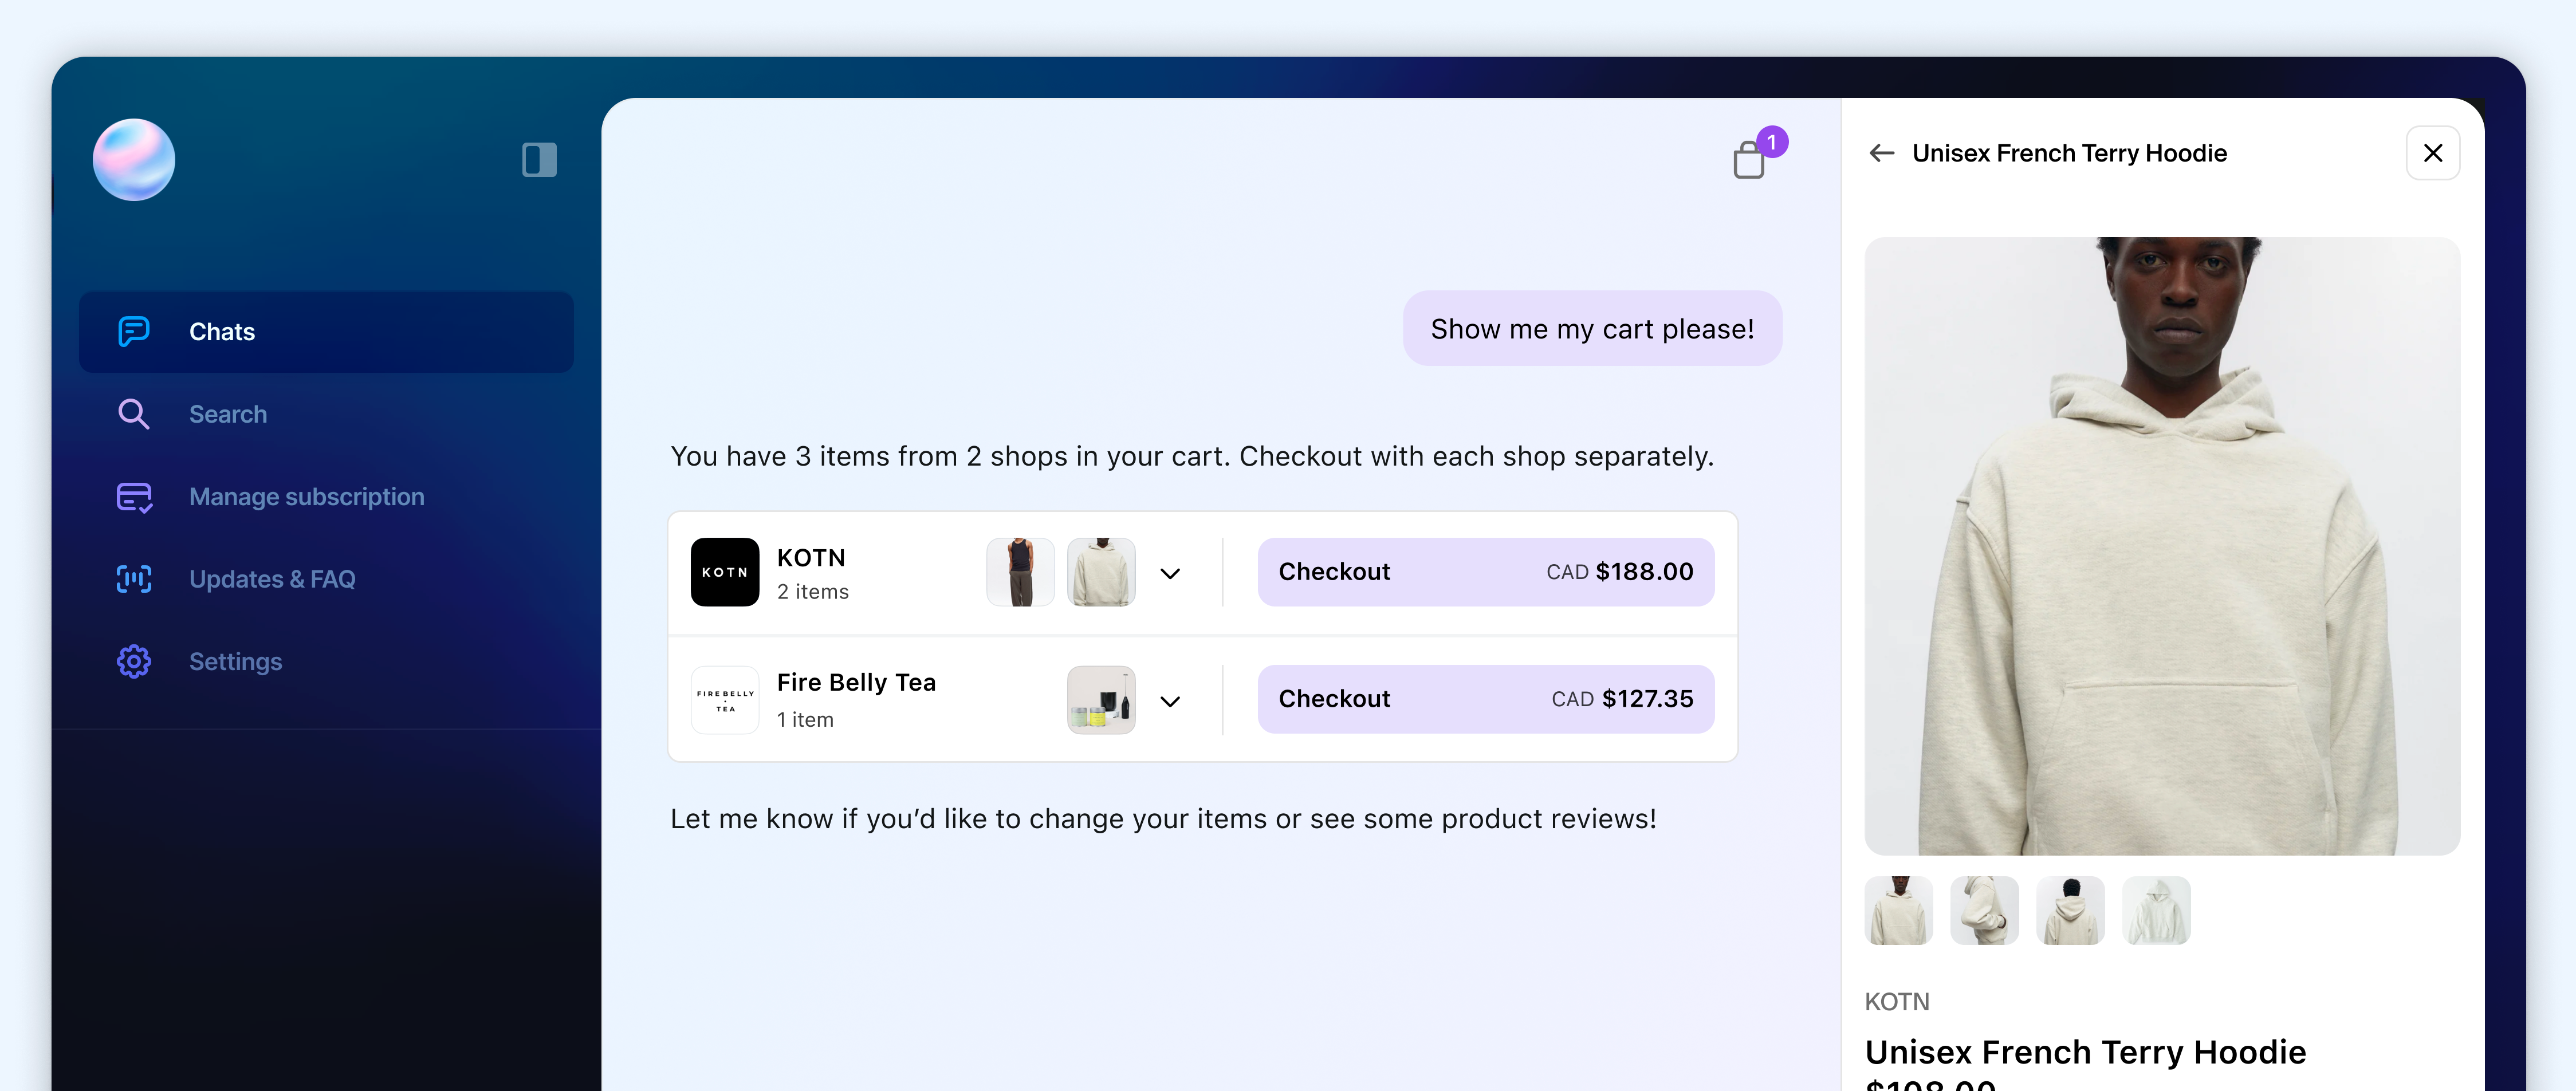Screen dimensions: 2576x1091
Task: Toggle the sidebar collapse icon
Action: click(539, 159)
